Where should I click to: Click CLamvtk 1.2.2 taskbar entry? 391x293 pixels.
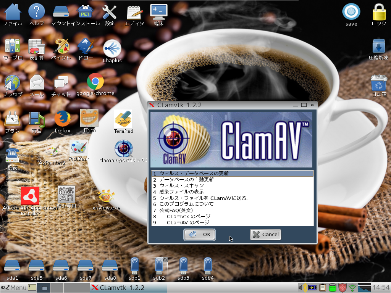tap(128, 288)
